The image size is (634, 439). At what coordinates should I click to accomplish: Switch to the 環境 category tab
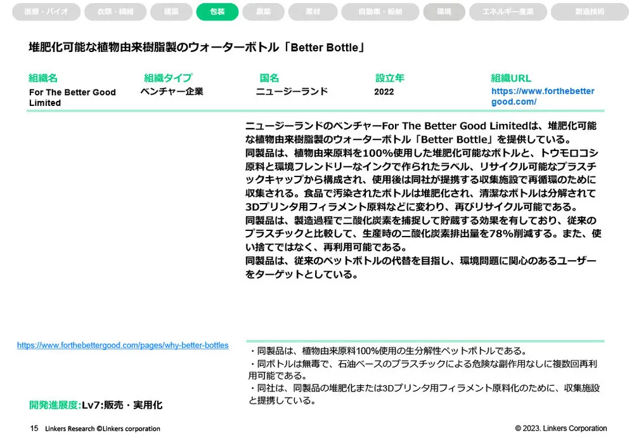coord(444,11)
